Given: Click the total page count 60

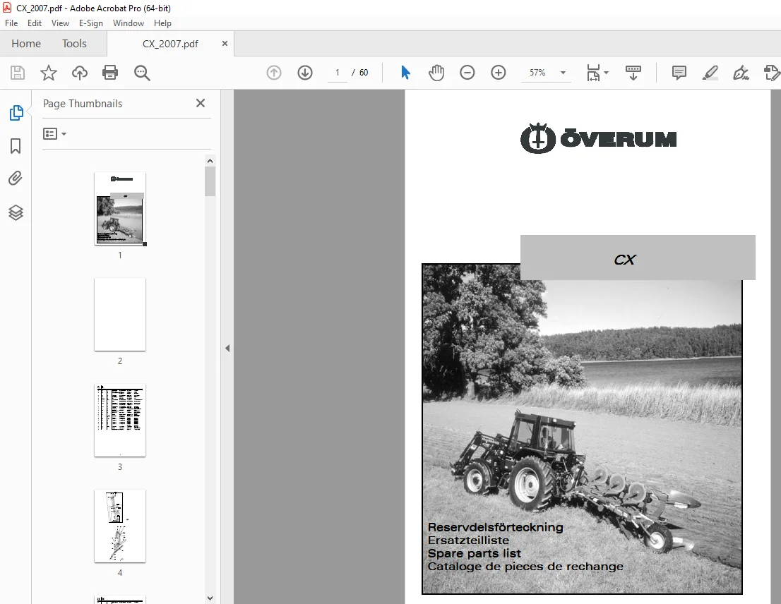Looking at the screenshot, I should [364, 73].
